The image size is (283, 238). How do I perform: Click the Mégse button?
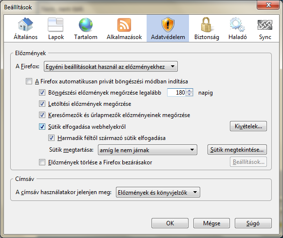(x=211, y=223)
